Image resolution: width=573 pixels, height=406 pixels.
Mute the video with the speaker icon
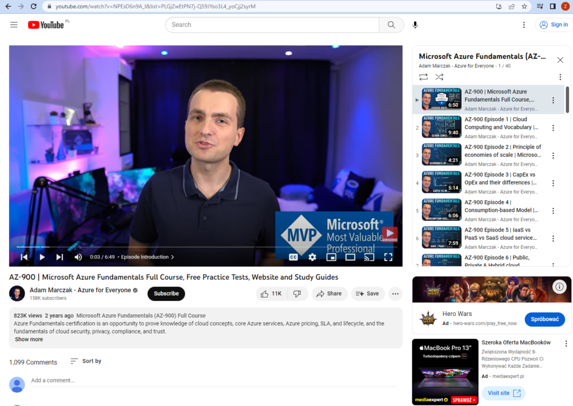click(x=78, y=257)
